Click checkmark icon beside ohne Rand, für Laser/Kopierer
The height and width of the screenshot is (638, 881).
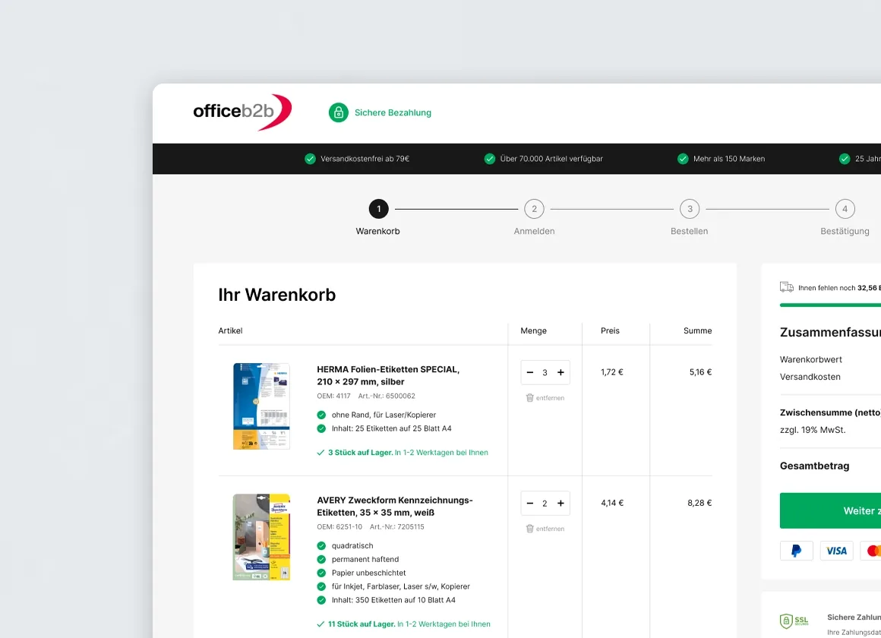[321, 415]
